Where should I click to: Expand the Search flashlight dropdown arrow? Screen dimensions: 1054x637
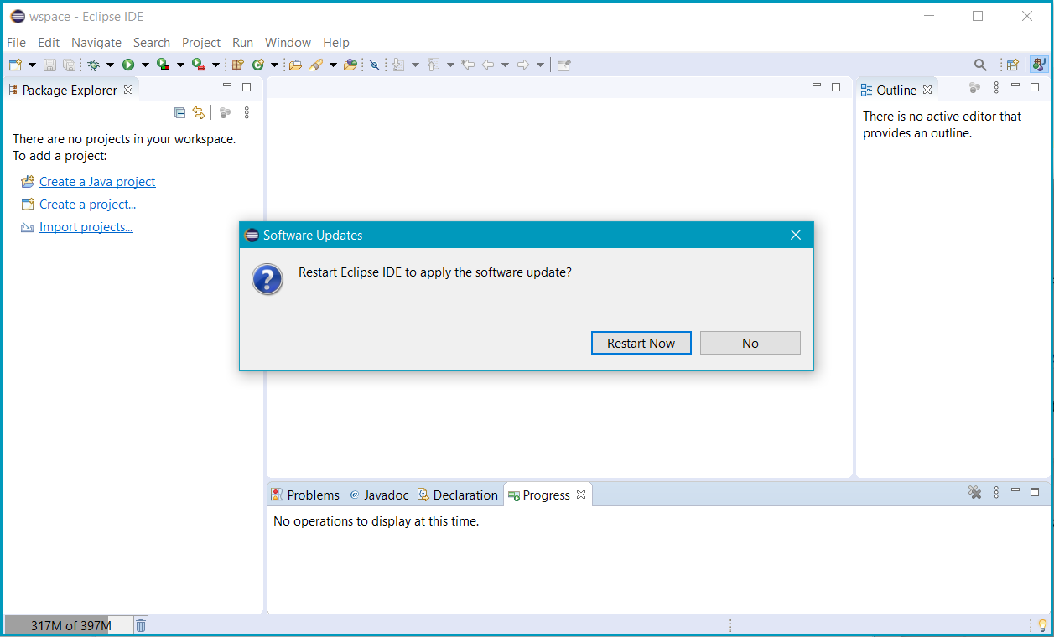pos(333,65)
